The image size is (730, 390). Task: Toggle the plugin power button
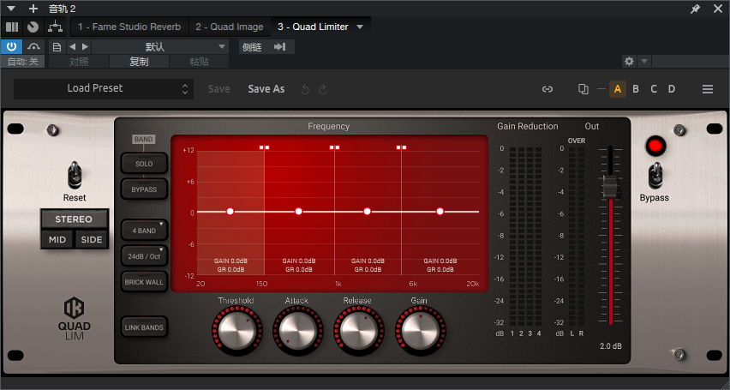(12, 46)
